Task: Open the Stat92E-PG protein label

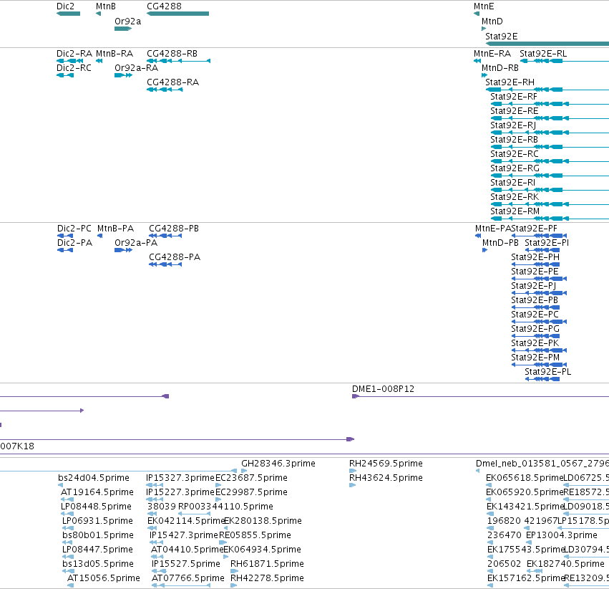Action: 535,330
